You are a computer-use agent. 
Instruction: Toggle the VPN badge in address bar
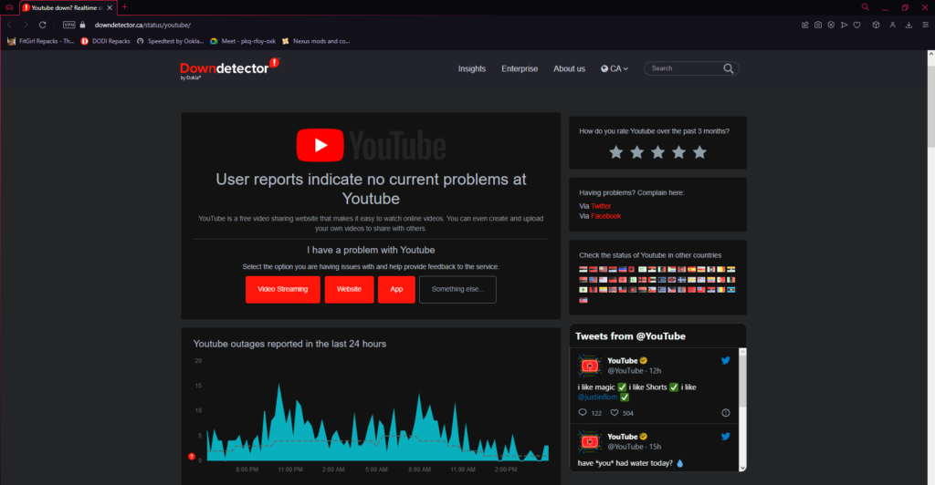[x=69, y=25]
